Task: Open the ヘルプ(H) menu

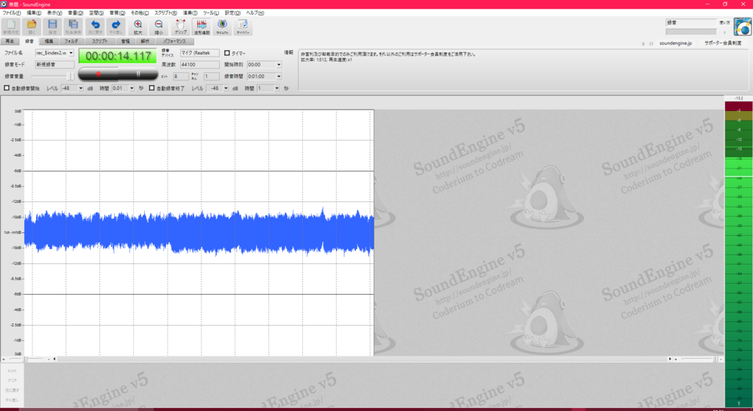Action: click(x=255, y=13)
